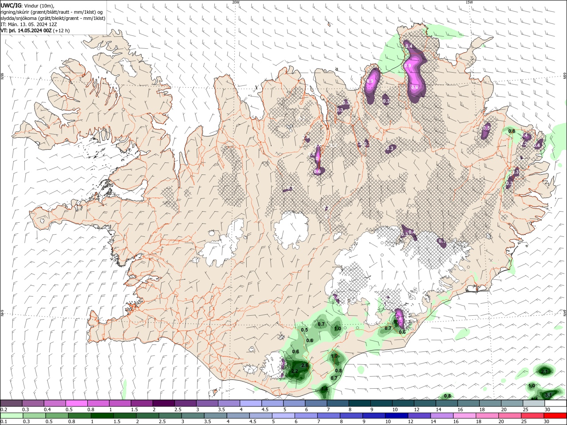Choose the light grey 25 swatch in upper legend
567x425 pixels.
click(533, 403)
